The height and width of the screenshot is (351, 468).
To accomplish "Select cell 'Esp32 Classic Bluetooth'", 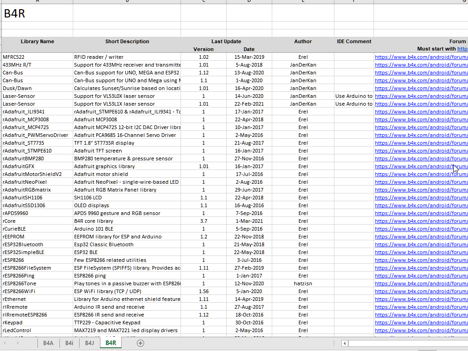I will [x=127, y=244].
